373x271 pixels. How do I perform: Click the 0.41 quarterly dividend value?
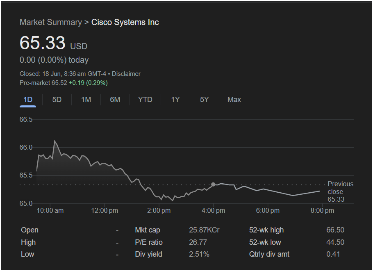[x=333, y=254]
